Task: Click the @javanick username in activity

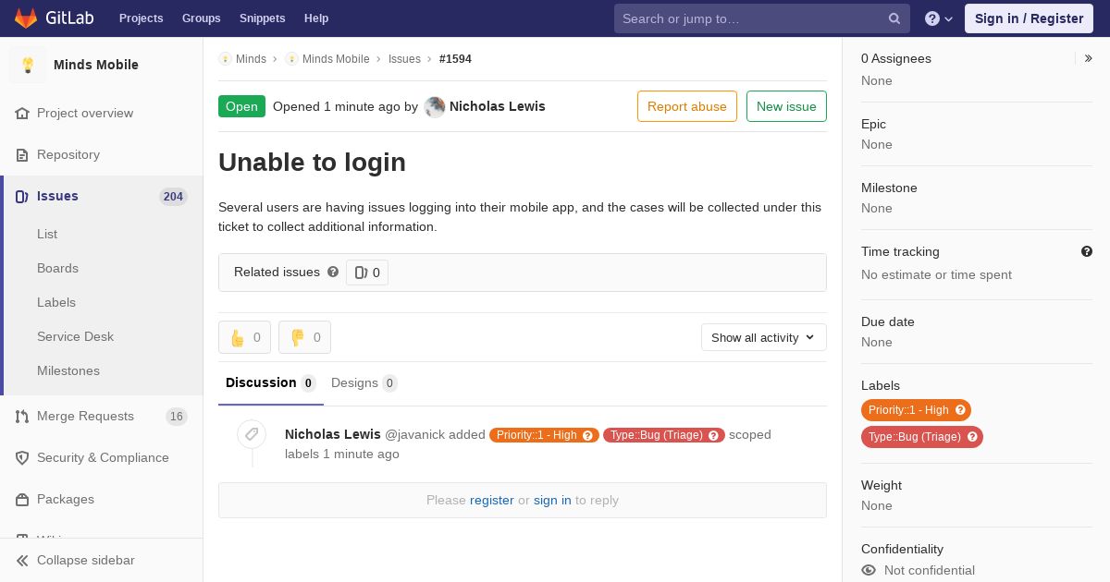Action: pyautogui.click(x=414, y=434)
